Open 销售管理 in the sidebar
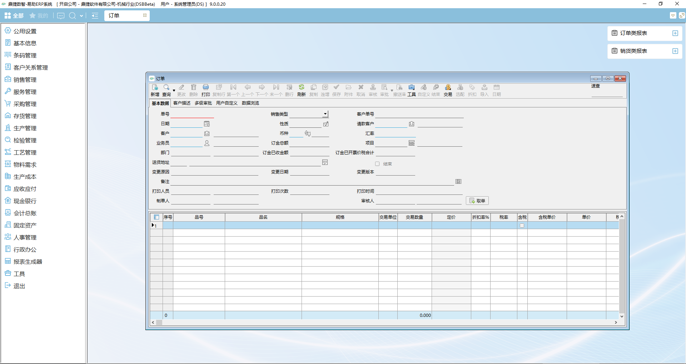686x364 pixels. [25, 80]
